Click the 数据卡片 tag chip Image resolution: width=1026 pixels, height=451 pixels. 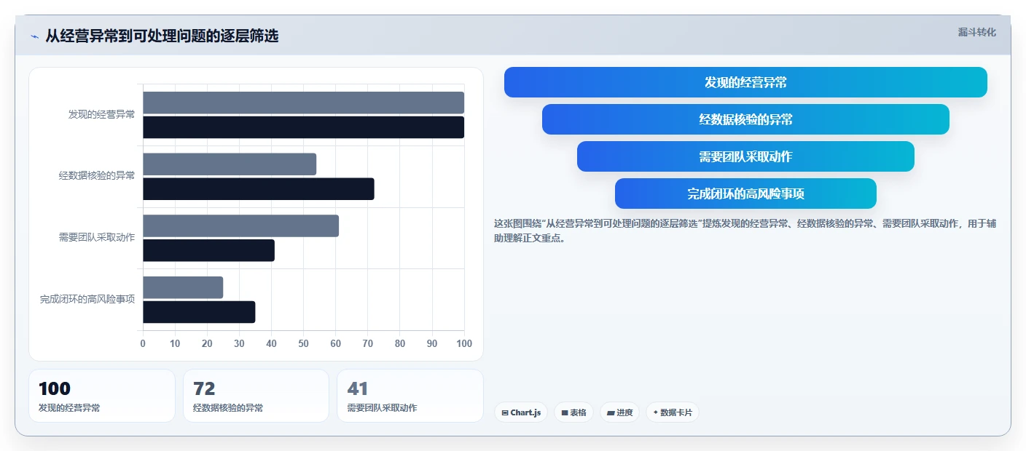672,412
